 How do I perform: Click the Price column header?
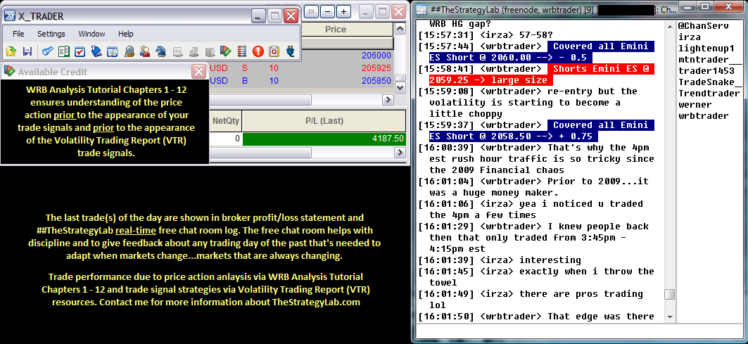(x=336, y=30)
